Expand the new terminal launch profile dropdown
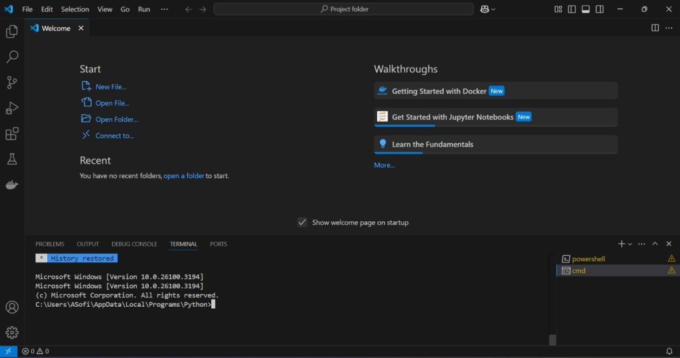This screenshot has width=680, height=358. point(630,244)
